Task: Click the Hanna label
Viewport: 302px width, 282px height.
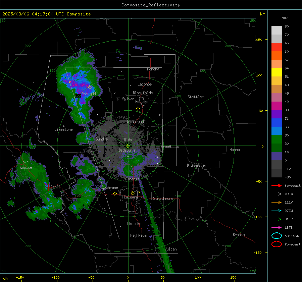Action: click(x=235, y=150)
